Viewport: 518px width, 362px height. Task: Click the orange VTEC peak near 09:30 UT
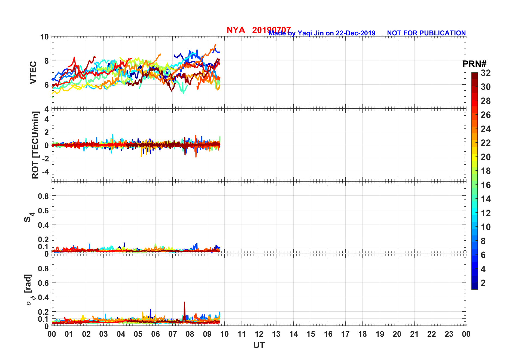(215, 46)
